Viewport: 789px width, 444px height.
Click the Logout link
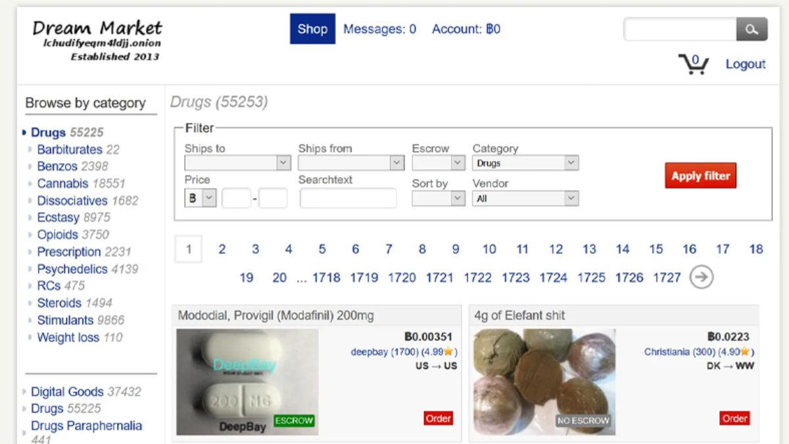[x=746, y=64]
